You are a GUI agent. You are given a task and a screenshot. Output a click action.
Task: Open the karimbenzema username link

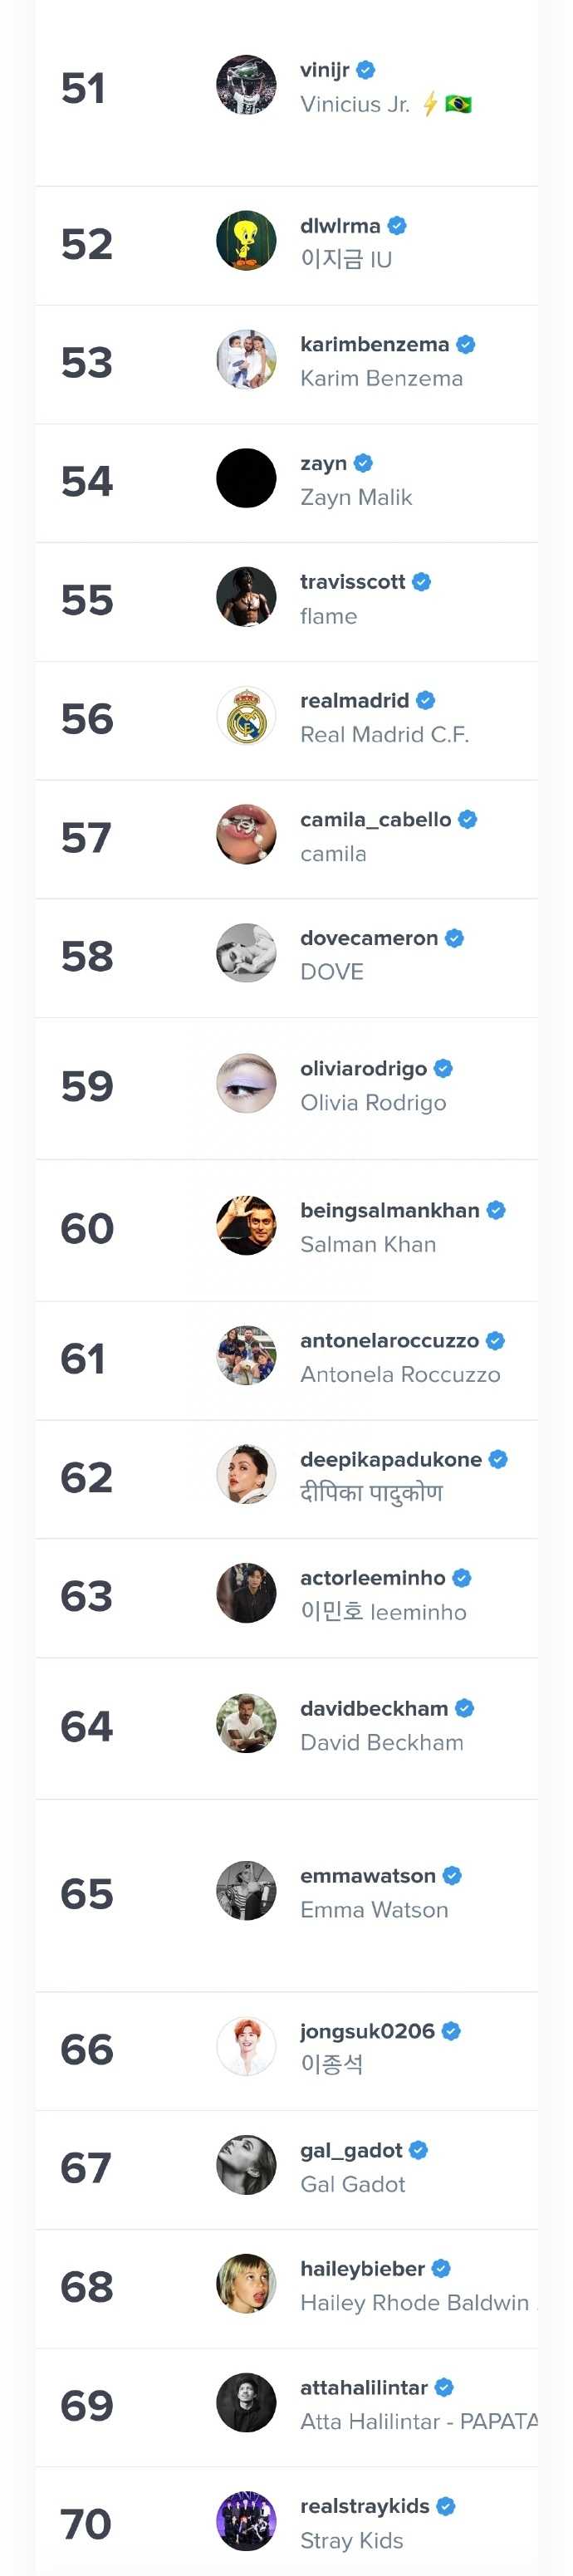(374, 345)
